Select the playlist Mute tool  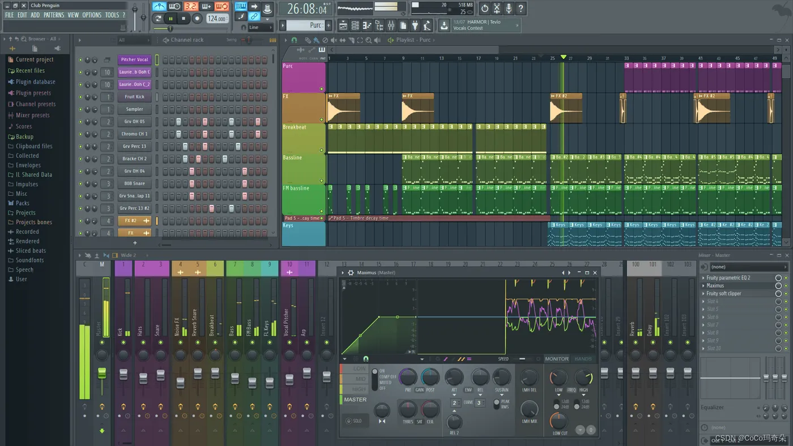pyautogui.click(x=334, y=40)
